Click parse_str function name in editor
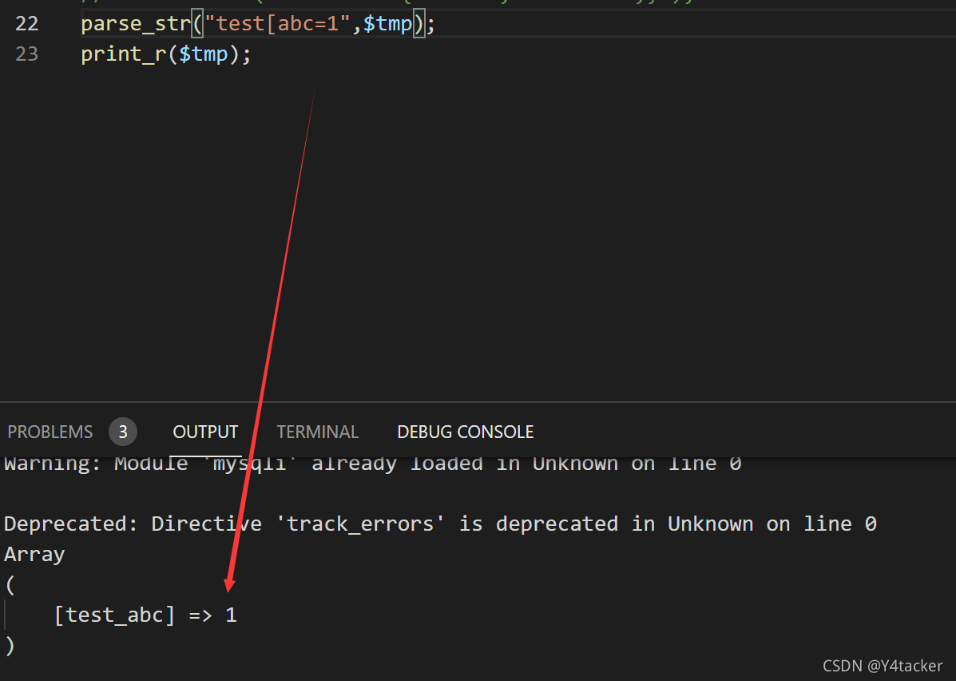Image resolution: width=956 pixels, height=681 pixels. (x=136, y=24)
